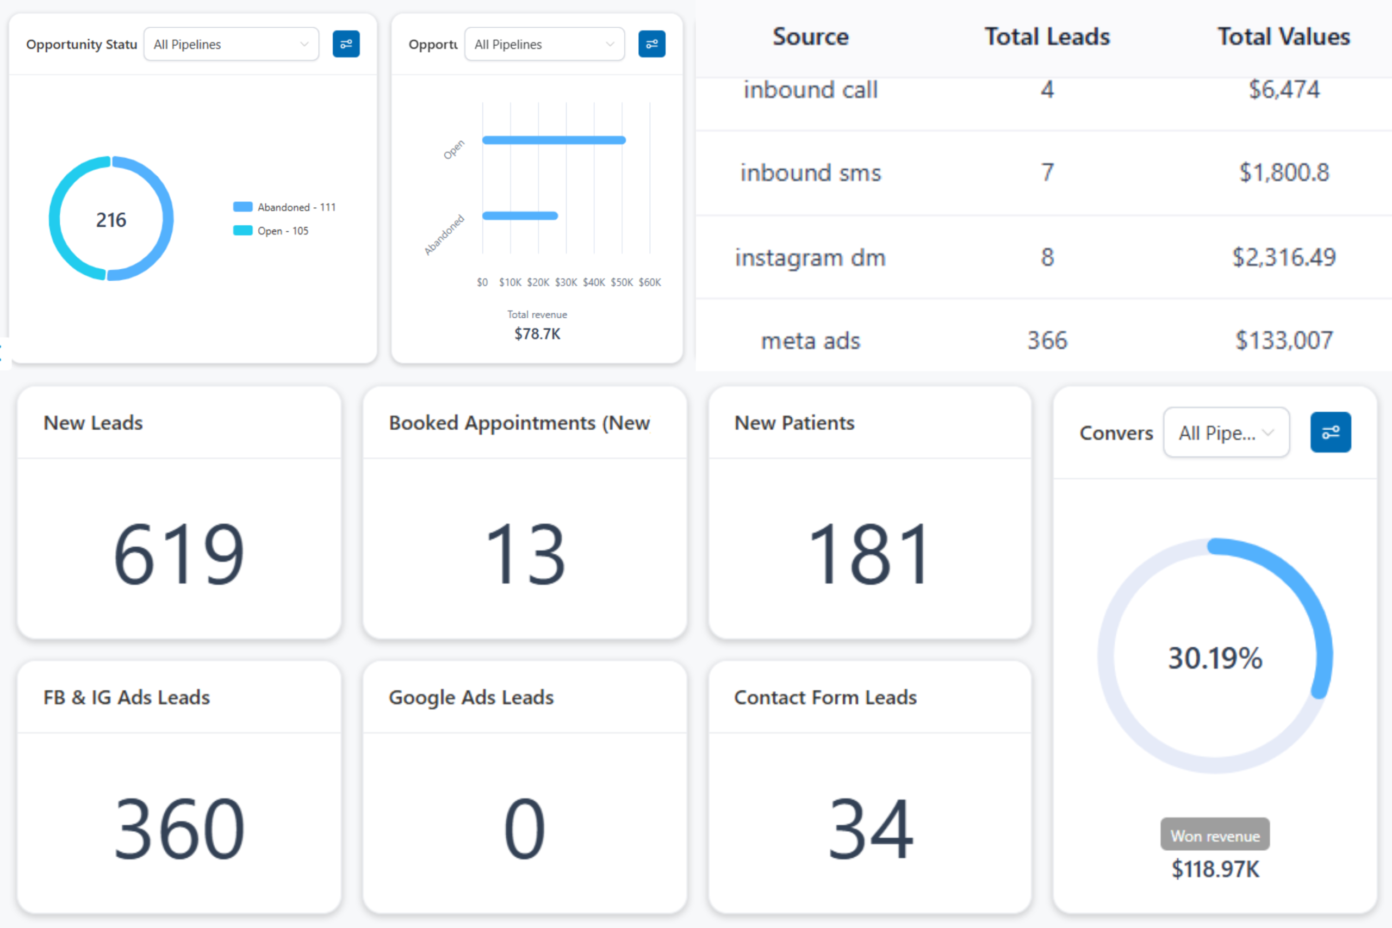Click Google Ads Leads title
Viewport: 1392px width, 928px height.
(471, 697)
